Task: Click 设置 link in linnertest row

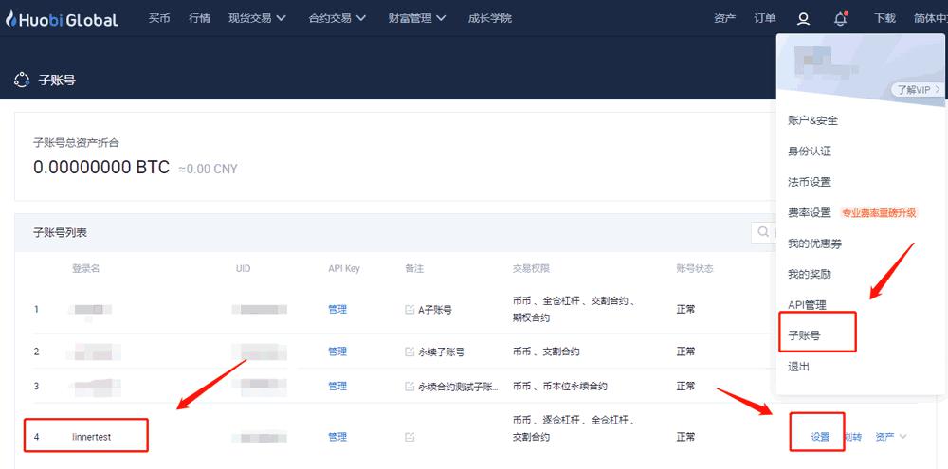Action: click(x=820, y=437)
